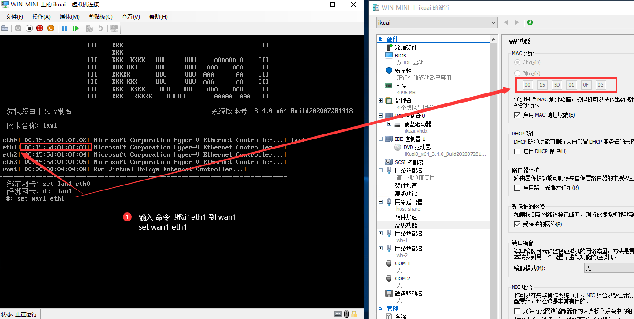Image resolution: width=634 pixels, height=319 pixels.
Task: Collapse the 硬件 section header
Action: (x=380, y=39)
